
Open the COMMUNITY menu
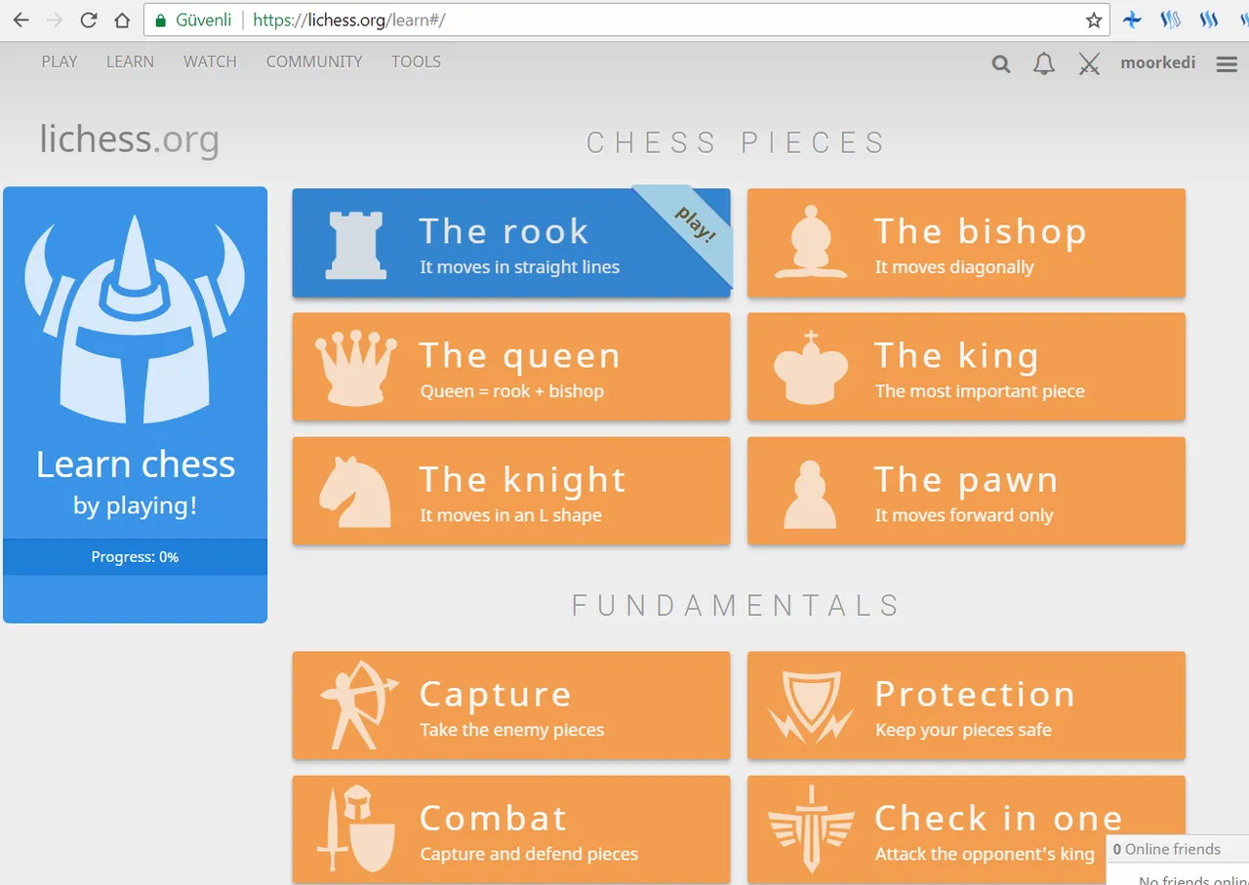pos(314,61)
